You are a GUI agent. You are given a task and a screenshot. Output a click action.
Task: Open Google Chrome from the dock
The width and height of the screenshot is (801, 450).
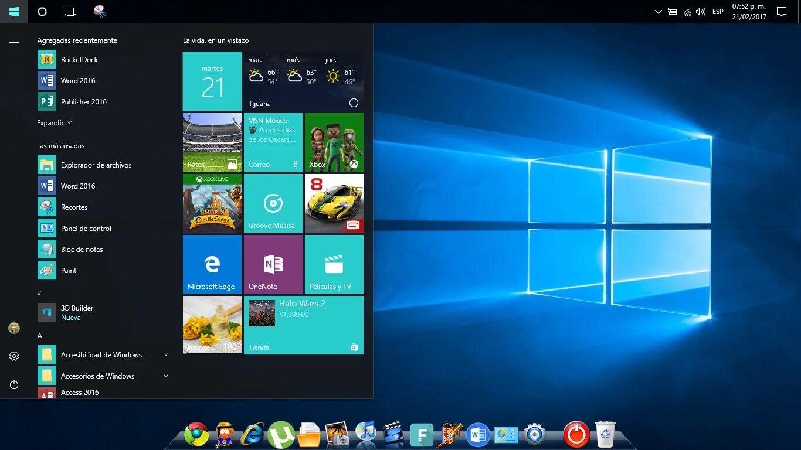196,434
